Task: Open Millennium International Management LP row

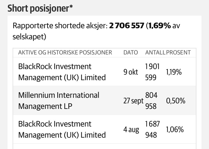Action: pos(104,101)
